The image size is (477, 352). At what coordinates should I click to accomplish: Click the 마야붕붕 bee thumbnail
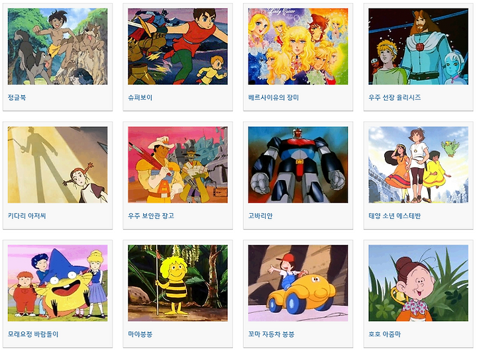click(x=178, y=283)
